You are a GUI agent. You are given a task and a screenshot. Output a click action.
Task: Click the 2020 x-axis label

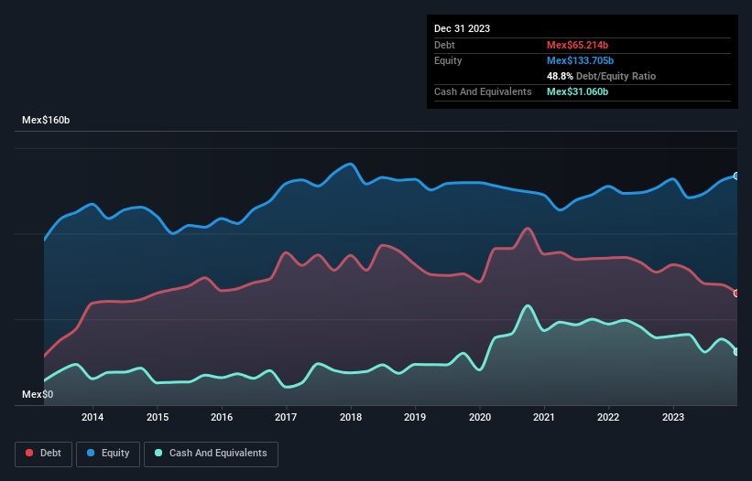pos(480,417)
